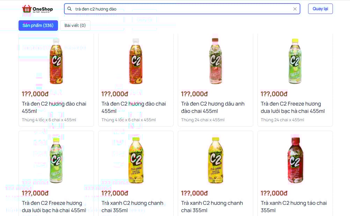
Task: Click top-row C2 Freeze dưa lưới bottle image
Action: (x=295, y=61)
